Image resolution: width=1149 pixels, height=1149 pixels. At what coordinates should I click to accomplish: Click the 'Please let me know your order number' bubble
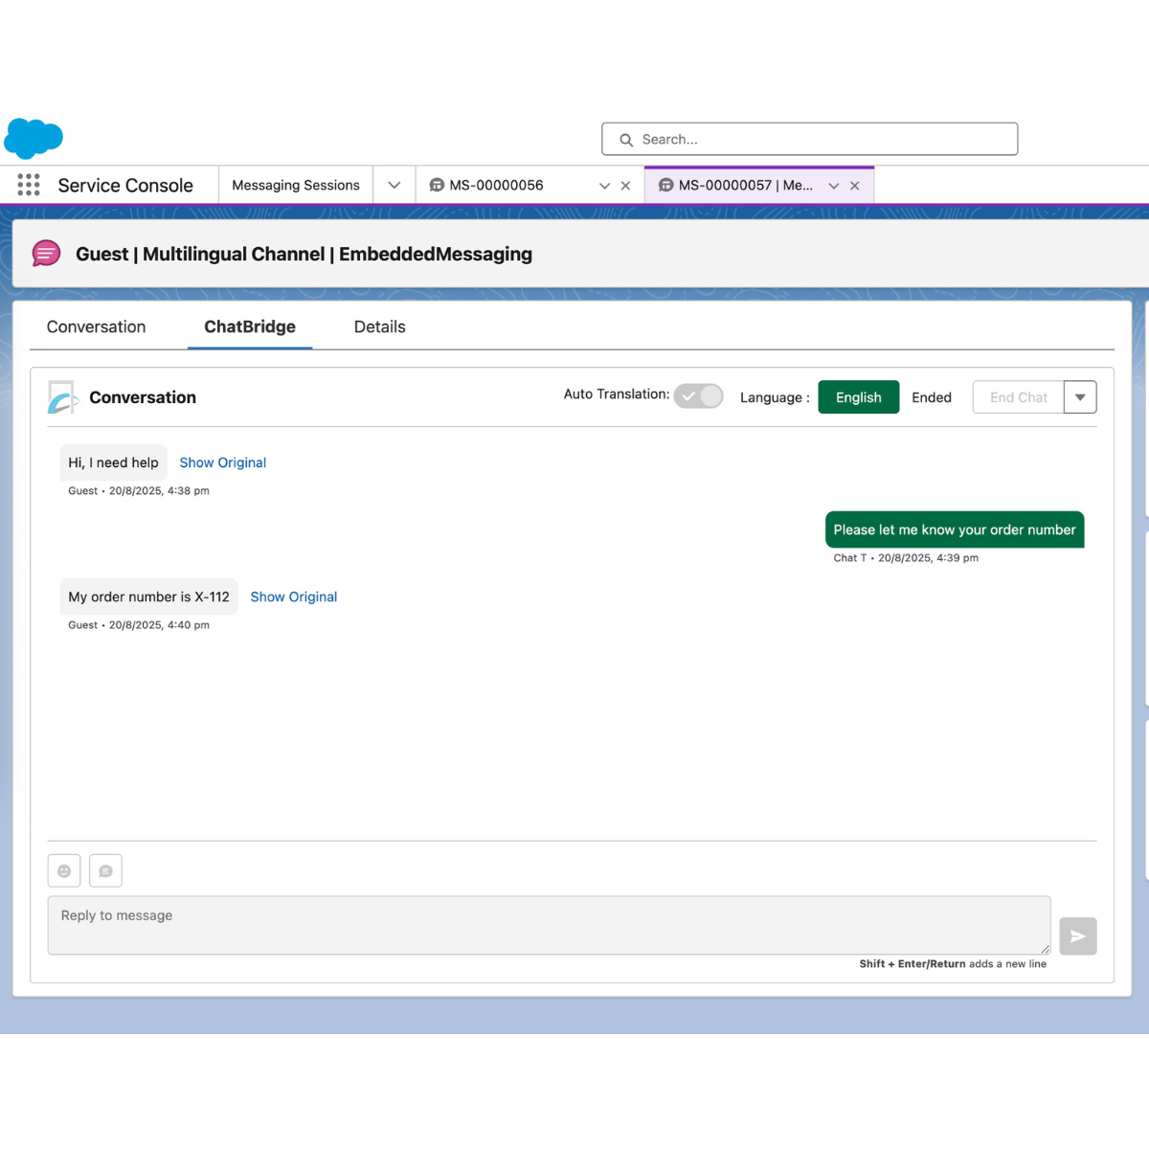tap(955, 529)
